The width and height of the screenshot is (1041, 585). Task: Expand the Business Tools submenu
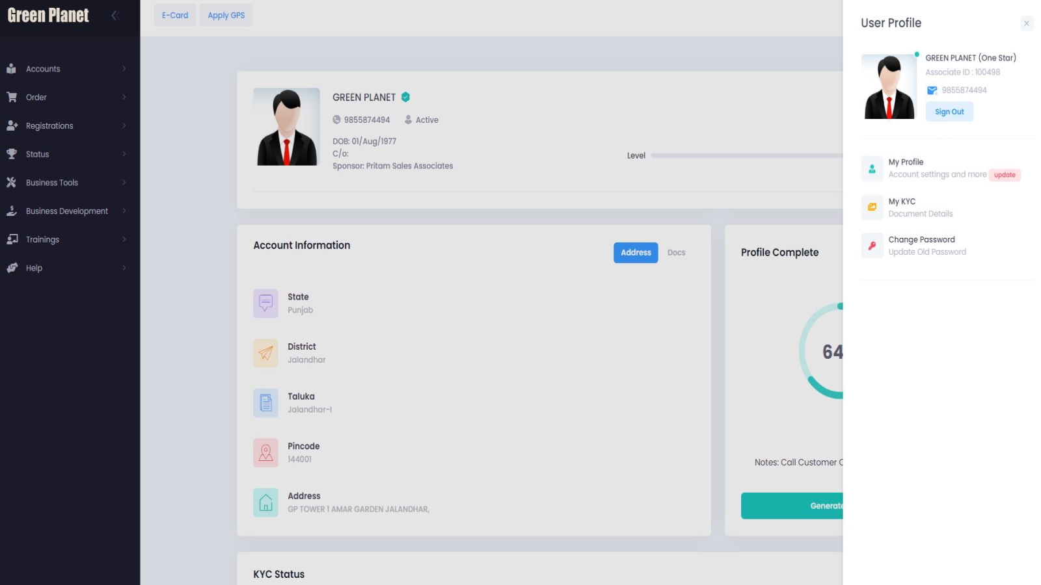point(65,183)
